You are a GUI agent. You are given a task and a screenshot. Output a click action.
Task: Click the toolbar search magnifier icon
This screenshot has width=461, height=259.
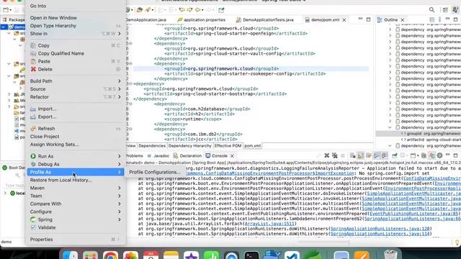pyautogui.click(x=431, y=10)
